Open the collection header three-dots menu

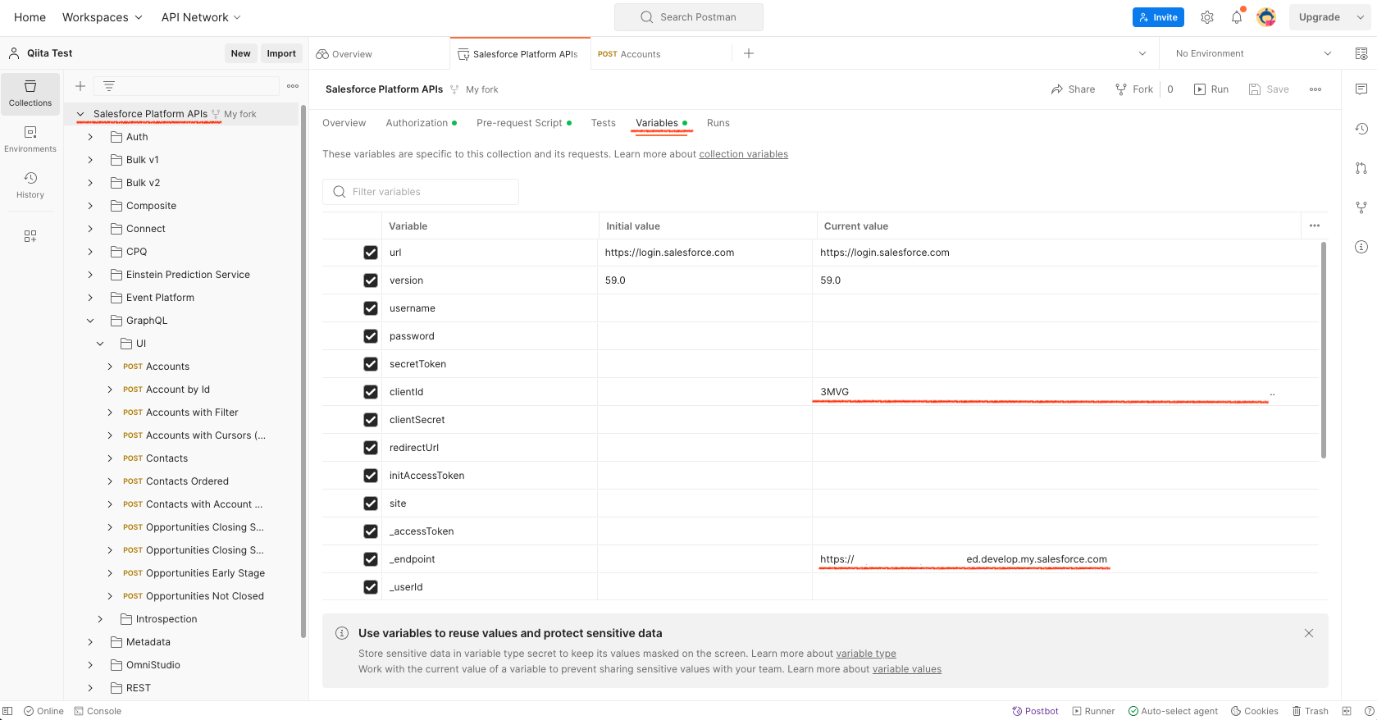click(1315, 89)
